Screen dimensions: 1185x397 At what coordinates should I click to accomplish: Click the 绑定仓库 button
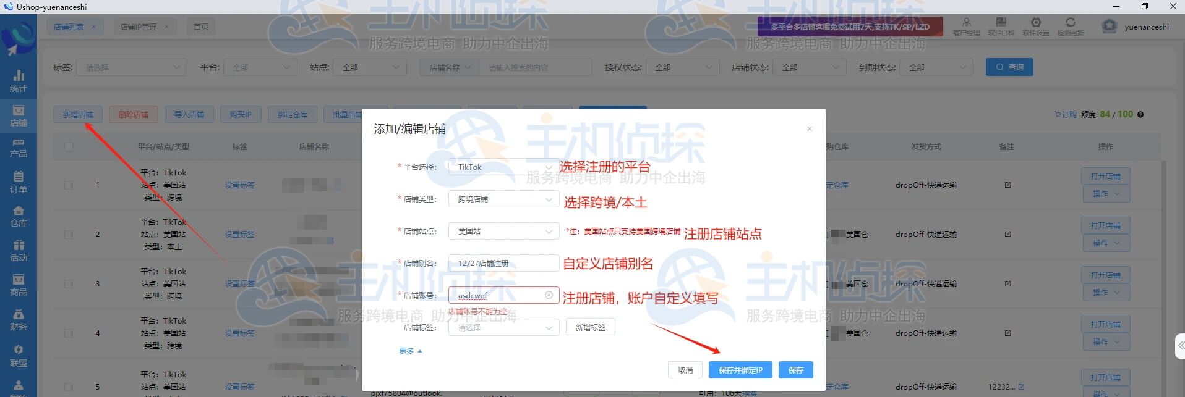pos(293,114)
